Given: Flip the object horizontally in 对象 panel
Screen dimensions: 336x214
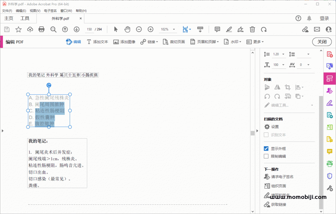Looking at the screenshot, I should [277, 87].
